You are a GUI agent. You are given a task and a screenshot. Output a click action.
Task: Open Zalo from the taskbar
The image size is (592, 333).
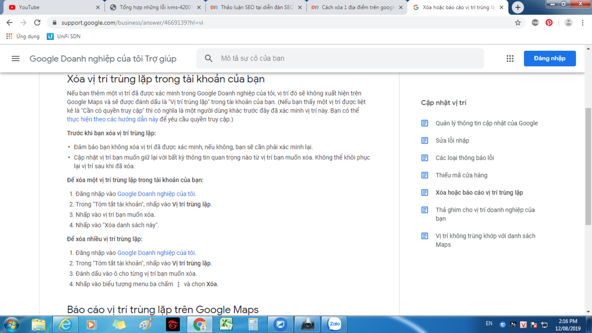pyautogui.click(x=334, y=324)
